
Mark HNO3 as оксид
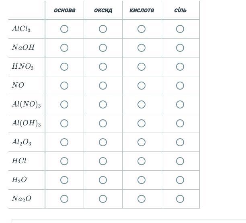[x=103, y=67]
